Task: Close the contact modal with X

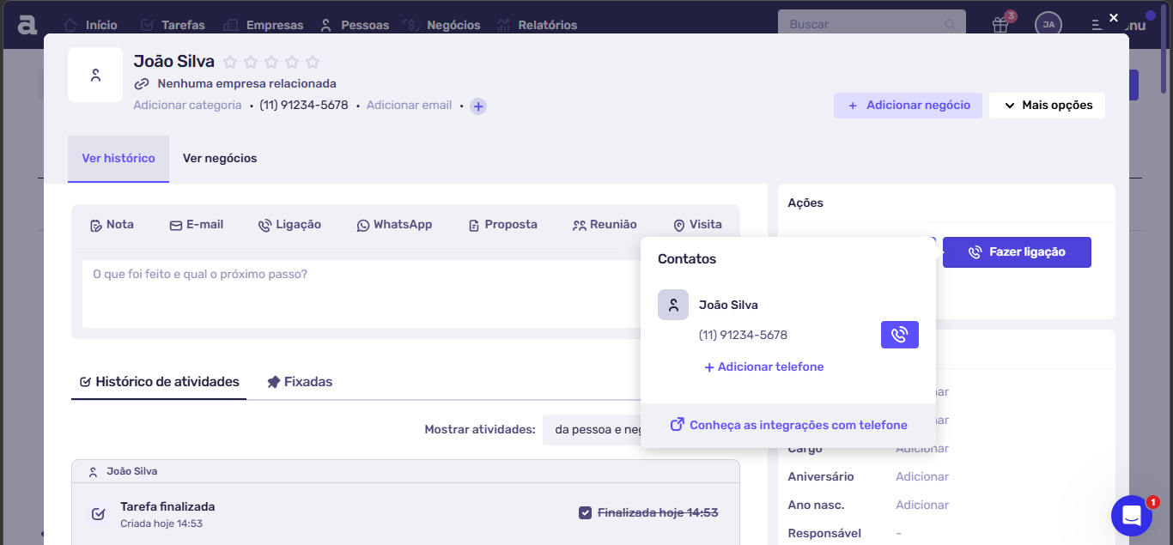Action: click(1113, 18)
